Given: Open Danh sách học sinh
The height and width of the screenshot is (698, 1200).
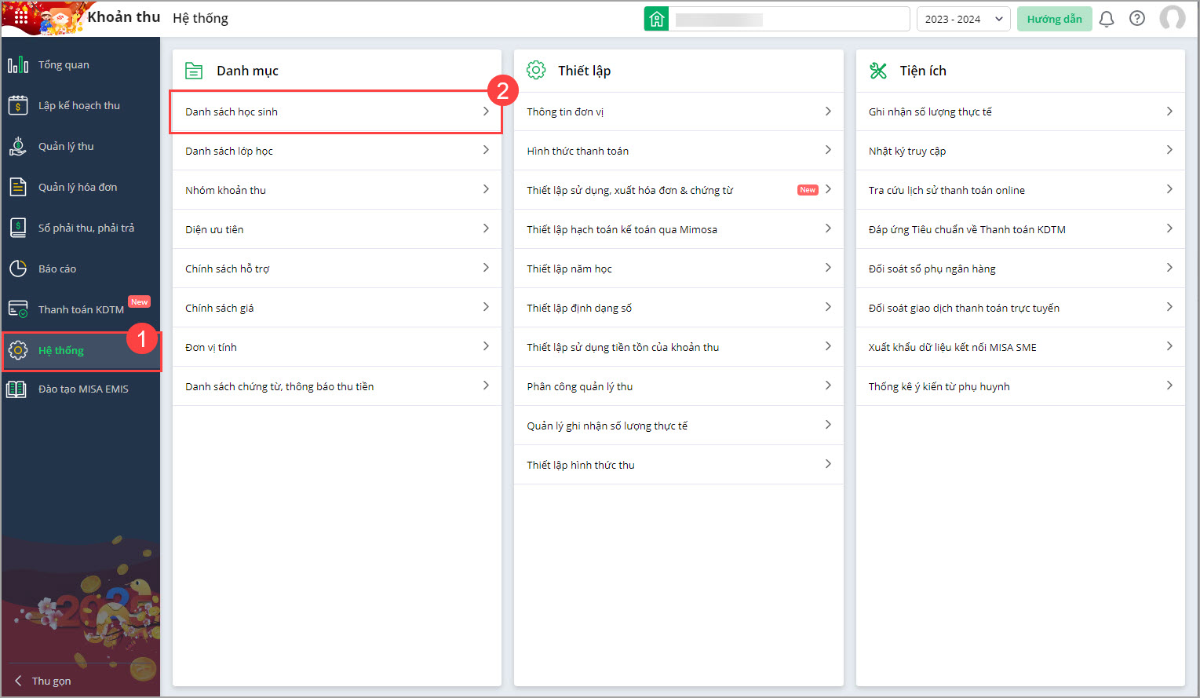Looking at the screenshot, I should pos(232,111).
